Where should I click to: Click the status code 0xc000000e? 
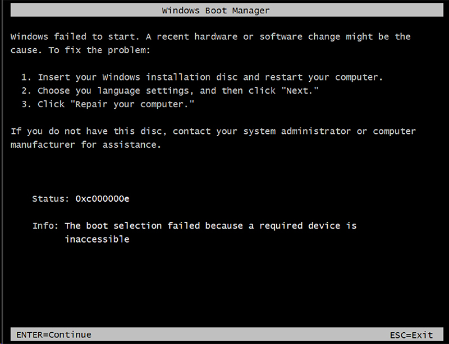pos(102,198)
